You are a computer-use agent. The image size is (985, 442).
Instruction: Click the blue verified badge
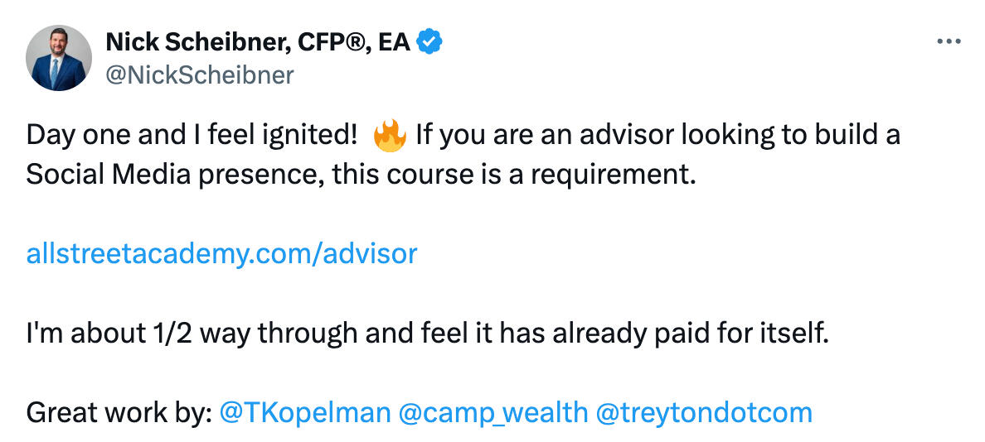429,41
